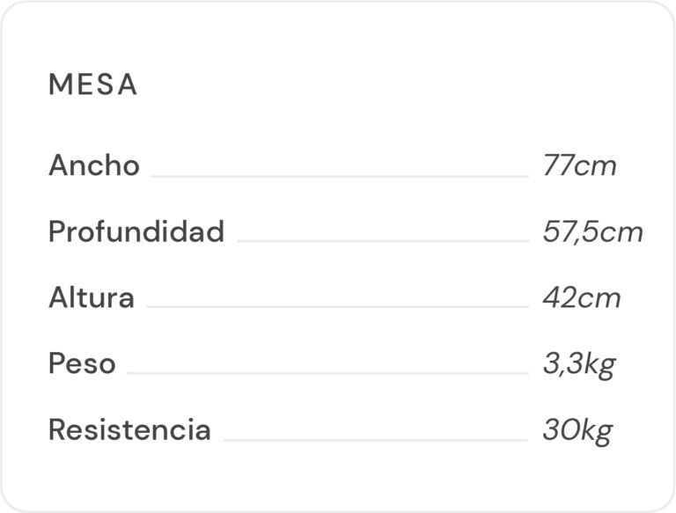Select the Altura label
Screen dimensions: 676x513
click(x=91, y=297)
